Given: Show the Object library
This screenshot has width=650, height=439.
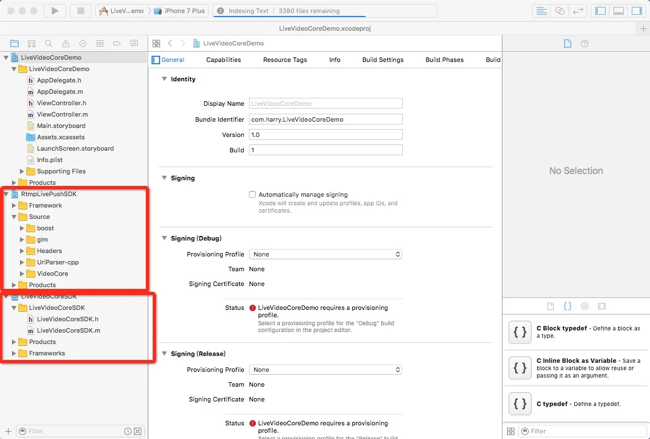Looking at the screenshot, I should [584, 306].
